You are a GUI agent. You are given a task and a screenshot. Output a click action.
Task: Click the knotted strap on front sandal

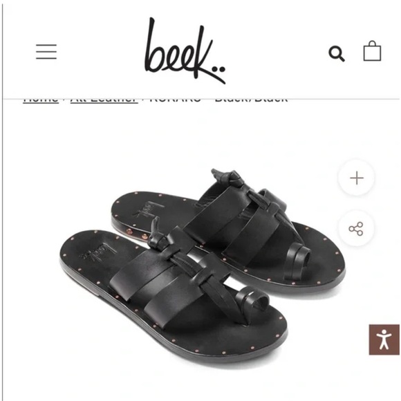(160, 235)
